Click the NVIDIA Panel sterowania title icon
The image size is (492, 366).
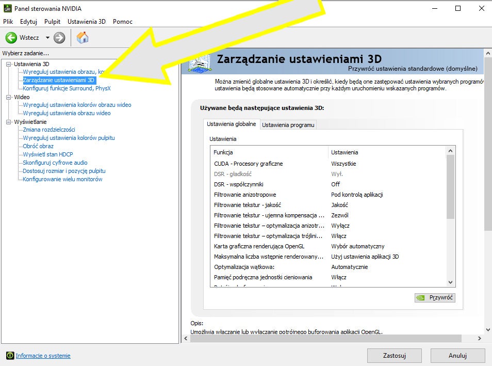tap(8, 8)
